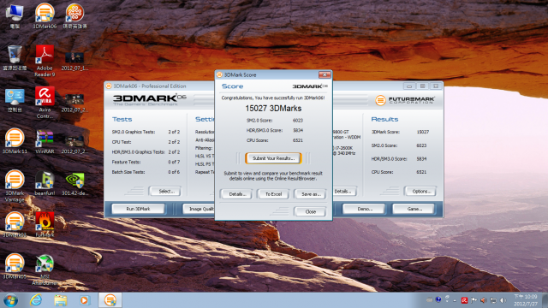Launch the FurMark desktop shortcut
Image resolution: width=548 pixels, height=308 pixels.
[x=45, y=224]
